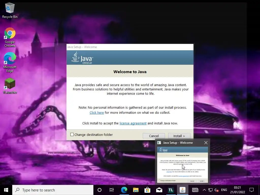Open Cortana circle icon on taskbar
260x195 pixels.
click(x=100, y=190)
